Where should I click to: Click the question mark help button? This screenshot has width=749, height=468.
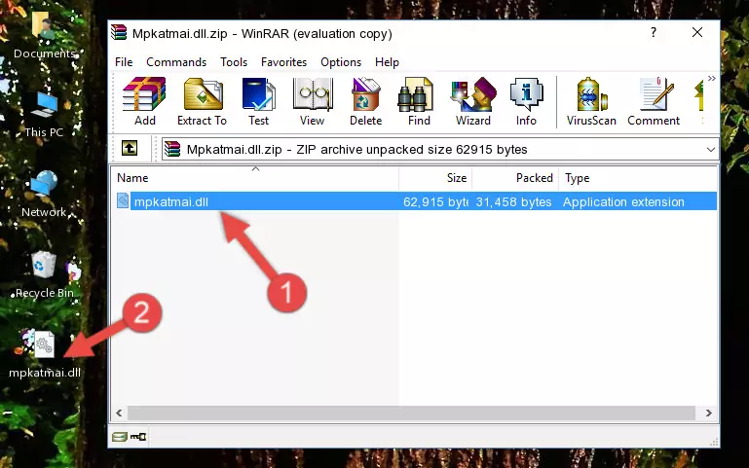pos(654,32)
